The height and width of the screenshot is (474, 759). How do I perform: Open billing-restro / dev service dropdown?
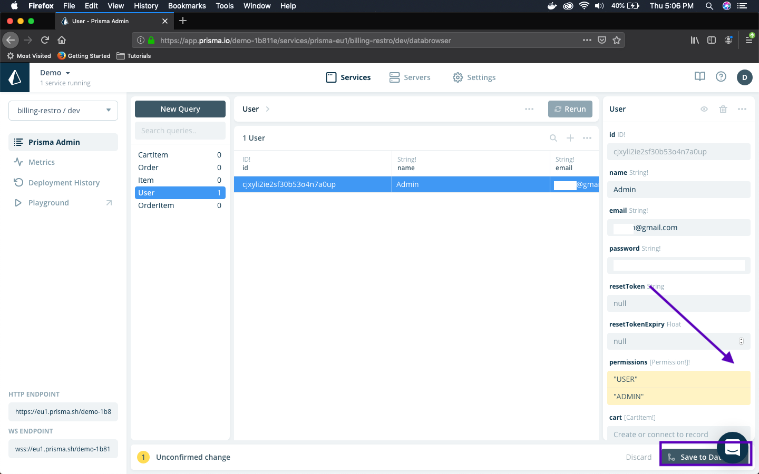pyautogui.click(x=63, y=111)
